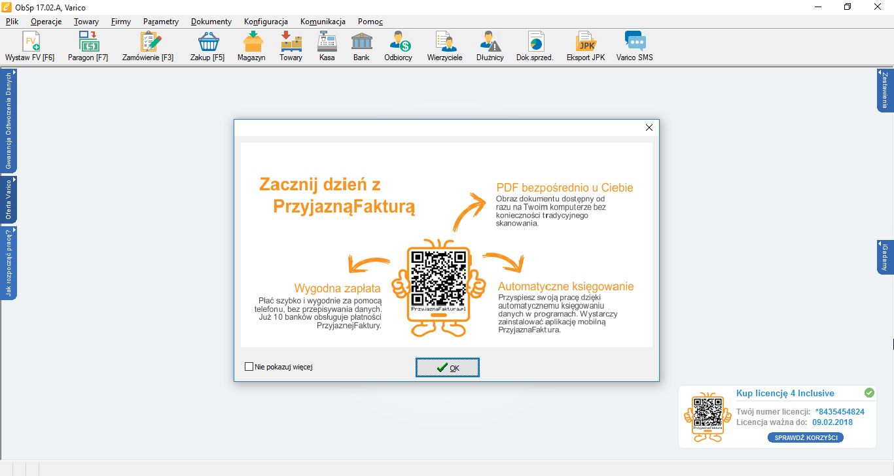Image resolution: width=894 pixels, height=476 pixels.
Task: Open Dok.sprzed. sales documents icon
Action: tap(535, 46)
